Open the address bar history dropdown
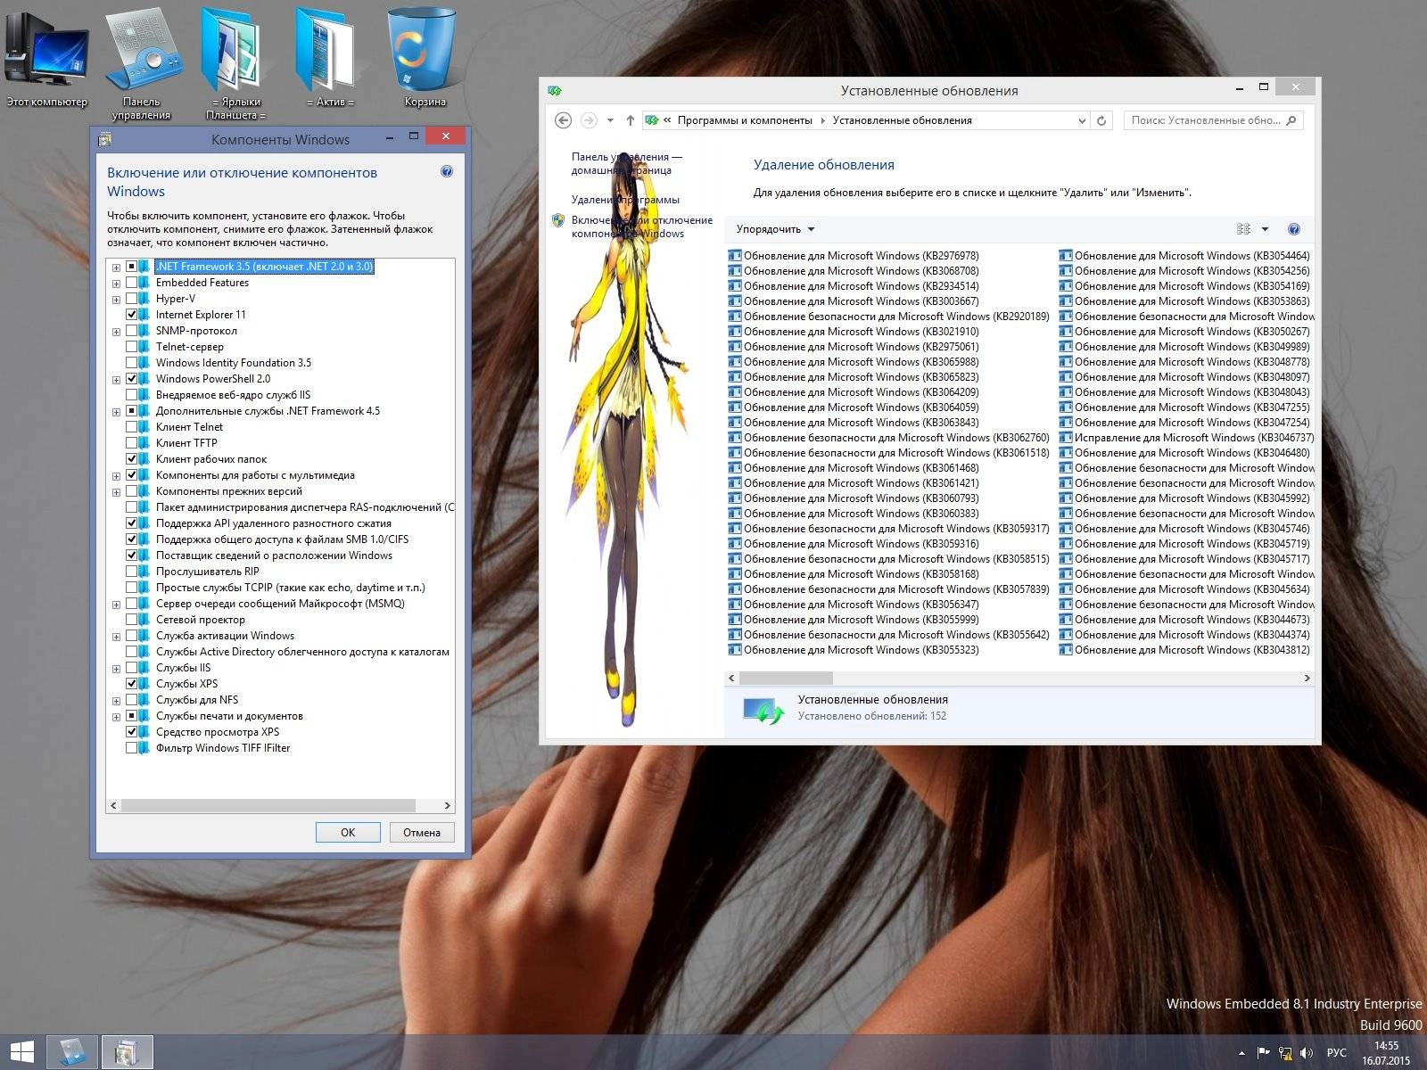1427x1070 pixels. coord(1082,120)
